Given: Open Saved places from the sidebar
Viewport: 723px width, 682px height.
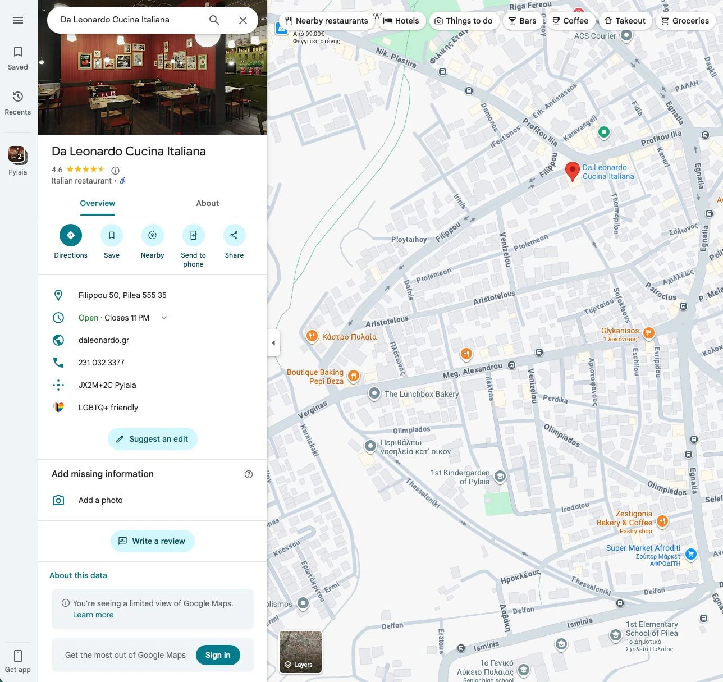Looking at the screenshot, I should [x=17, y=58].
